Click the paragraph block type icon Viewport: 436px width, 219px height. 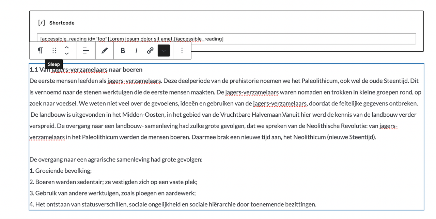pos(40,51)
